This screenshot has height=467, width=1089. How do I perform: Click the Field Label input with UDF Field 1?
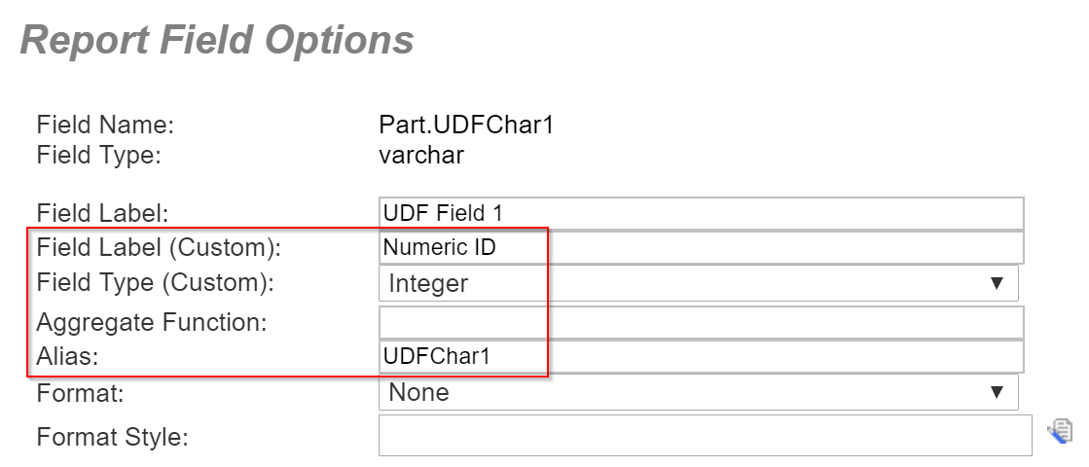point(702,214)
